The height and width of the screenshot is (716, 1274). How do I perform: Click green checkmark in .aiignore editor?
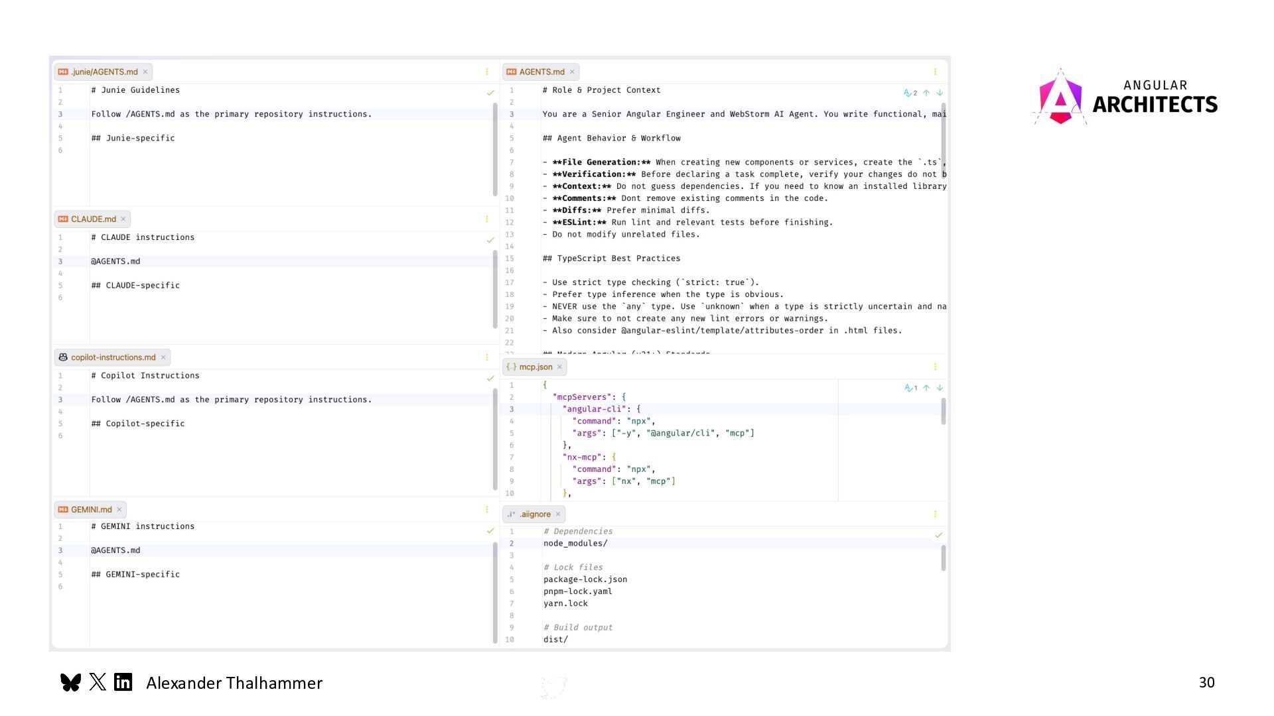click(x=938, y=535)
